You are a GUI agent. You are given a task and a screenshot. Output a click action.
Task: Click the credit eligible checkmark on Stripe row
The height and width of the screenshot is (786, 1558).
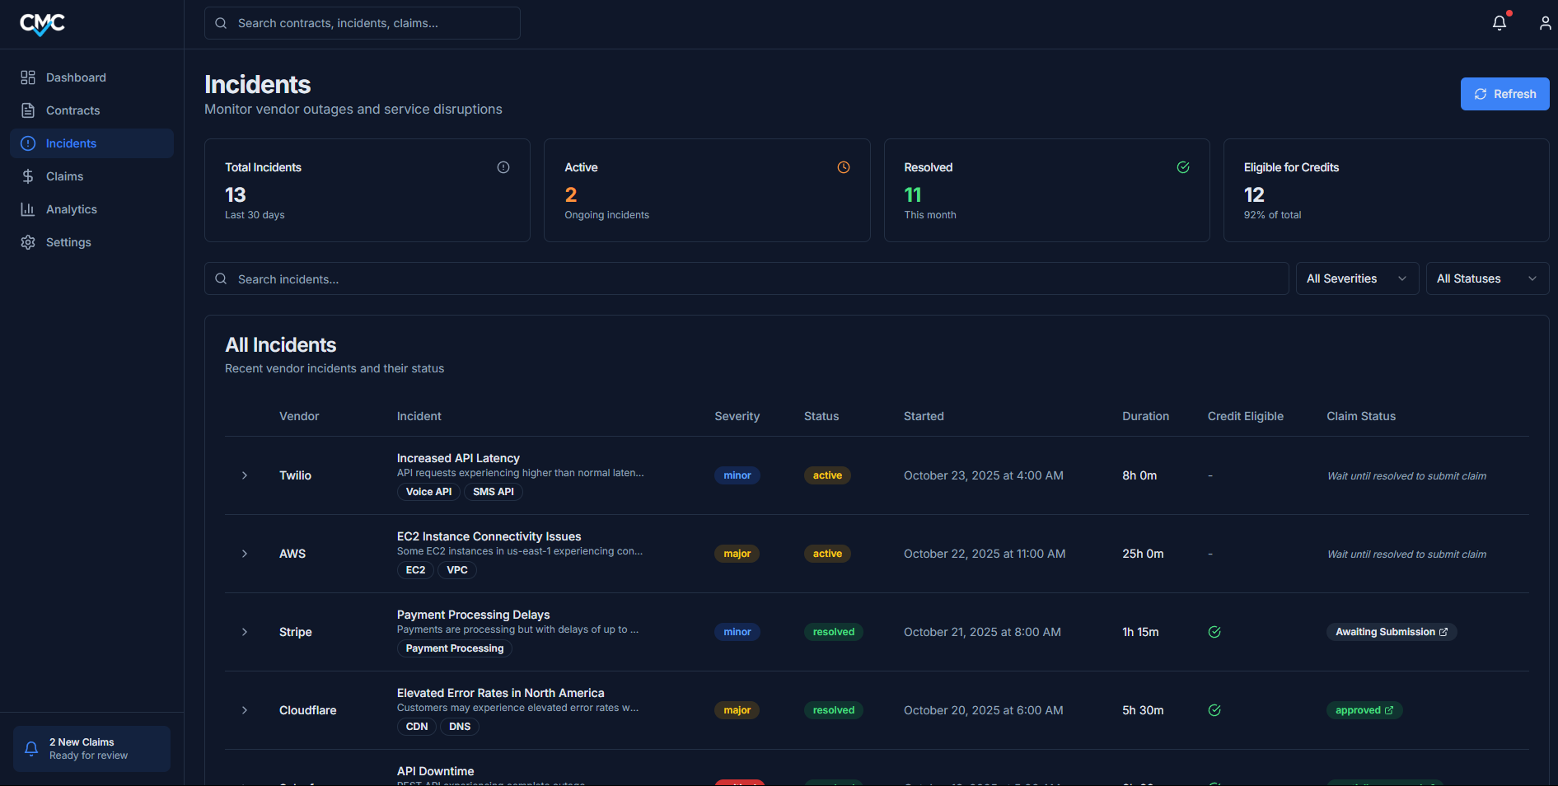point(1214,631)
